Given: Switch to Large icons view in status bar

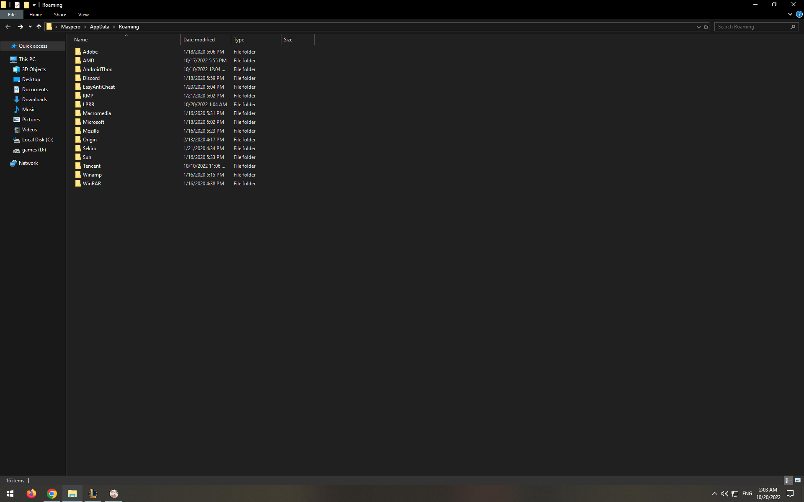Looking at the screenshot, I should [798, 480].
